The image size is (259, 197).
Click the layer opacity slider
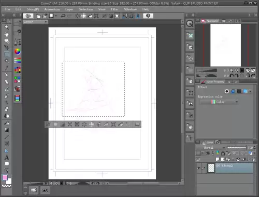(237, 147)
